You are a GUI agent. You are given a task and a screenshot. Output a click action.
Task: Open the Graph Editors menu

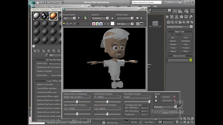click(100, 6)
